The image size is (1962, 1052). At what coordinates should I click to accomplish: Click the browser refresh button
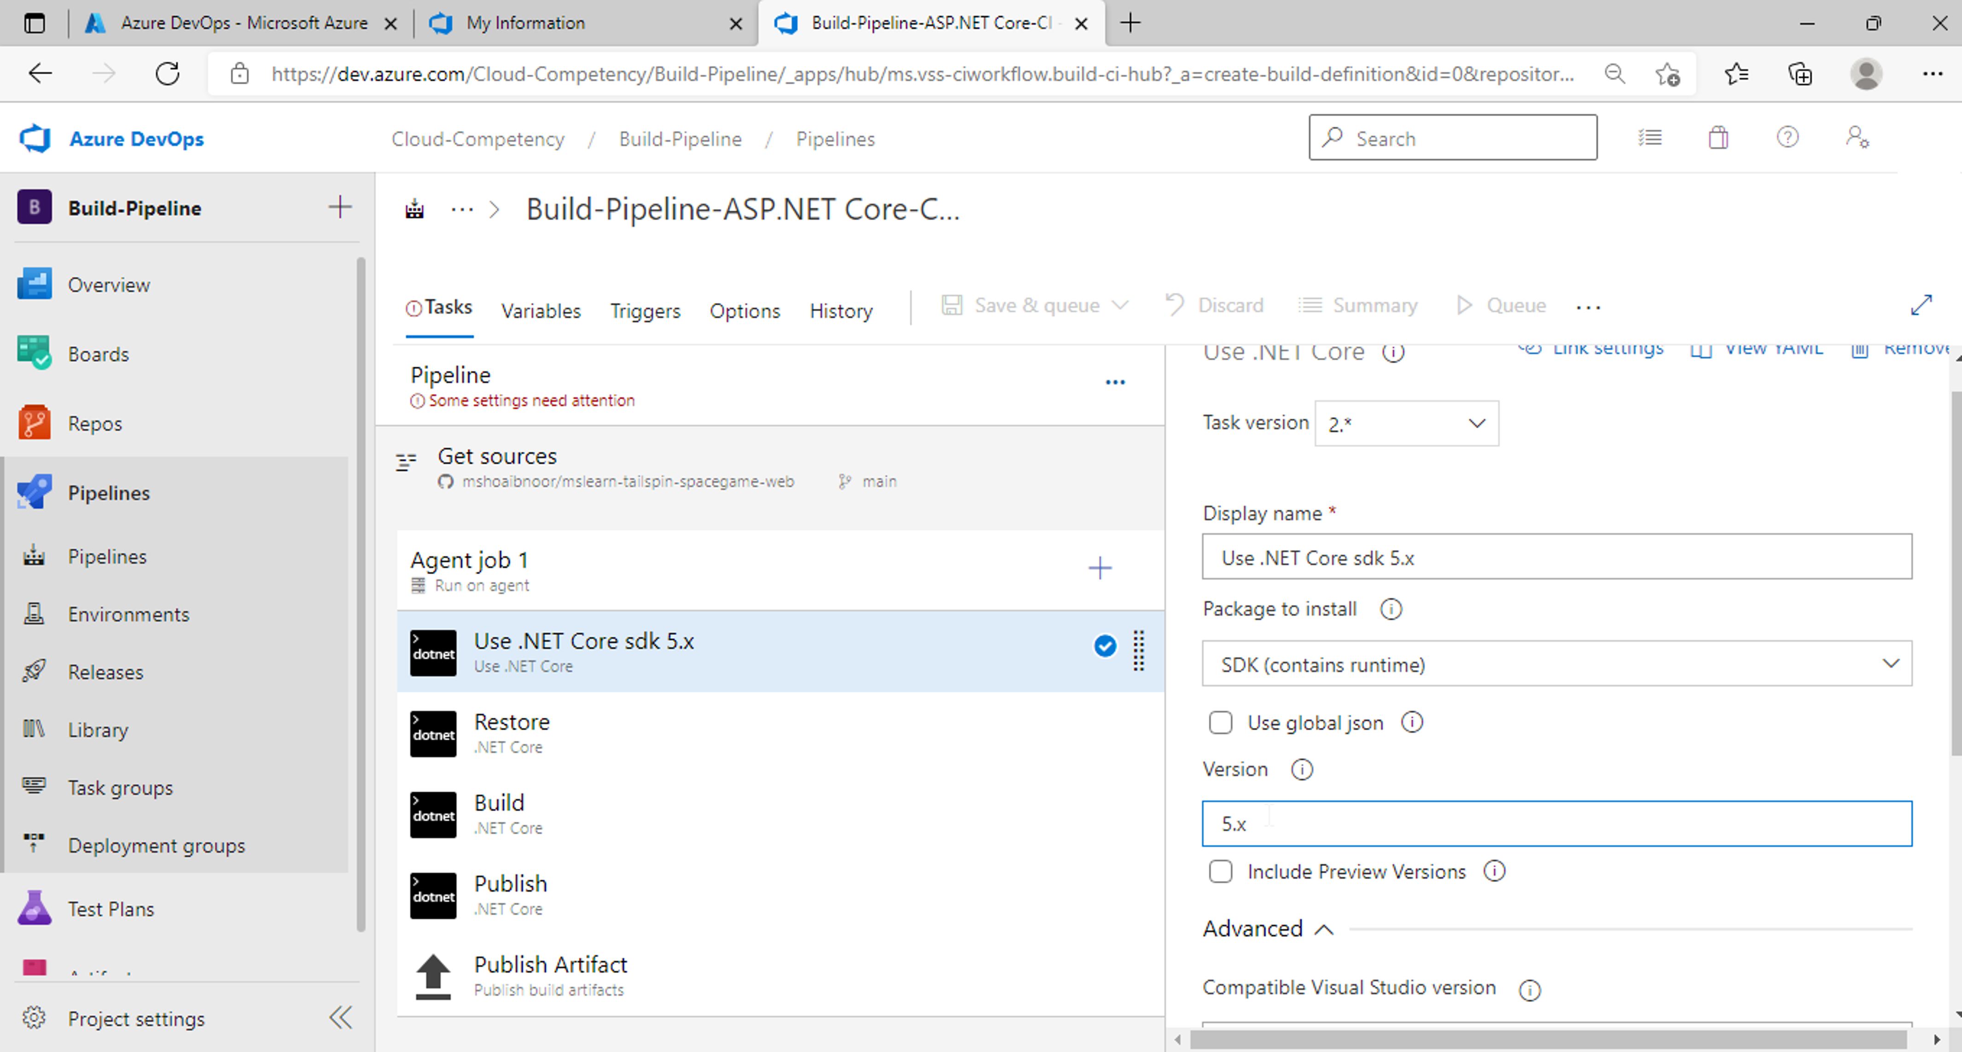point(168,74)
